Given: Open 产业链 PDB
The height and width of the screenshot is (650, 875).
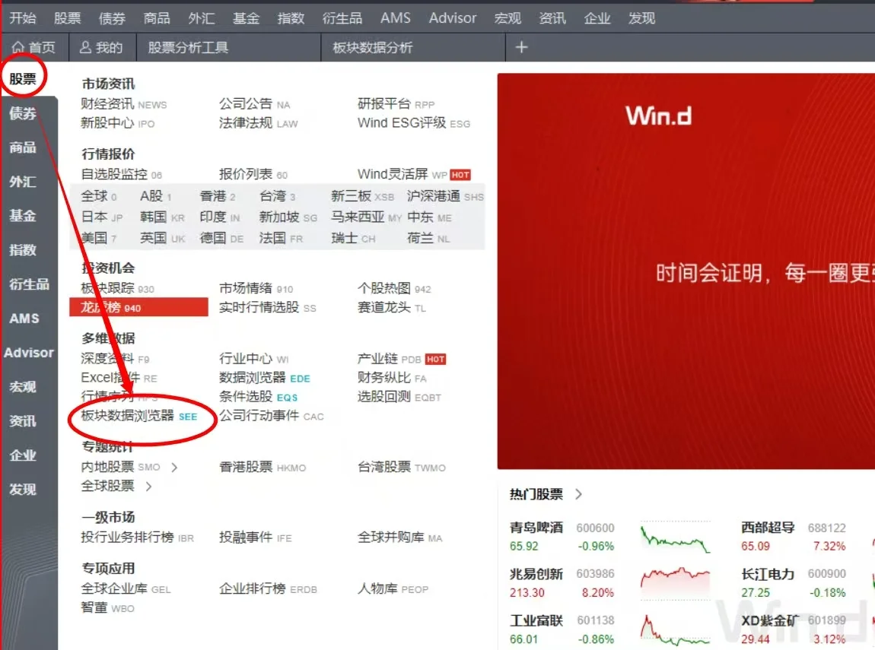Looking at the screenshot, I should 402,358.
